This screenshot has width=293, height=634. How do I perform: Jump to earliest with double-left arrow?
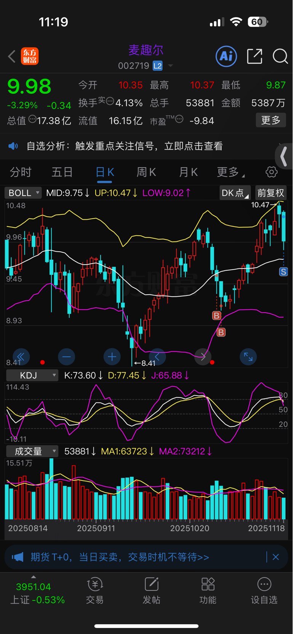(x=21, y=357)
